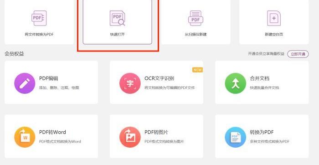Click the 添加、删除、注释、绘图 description

point(59,88)
